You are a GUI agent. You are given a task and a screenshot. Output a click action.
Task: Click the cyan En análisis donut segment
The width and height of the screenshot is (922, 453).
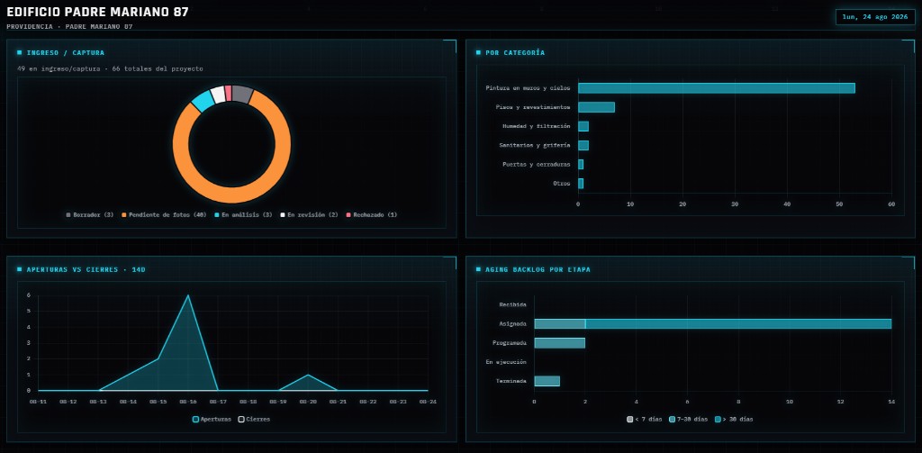[x=203, y=101]
